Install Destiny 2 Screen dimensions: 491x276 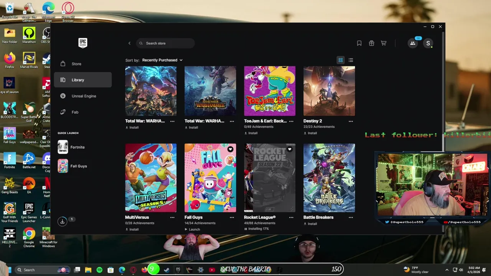click(x=310, y=133)
